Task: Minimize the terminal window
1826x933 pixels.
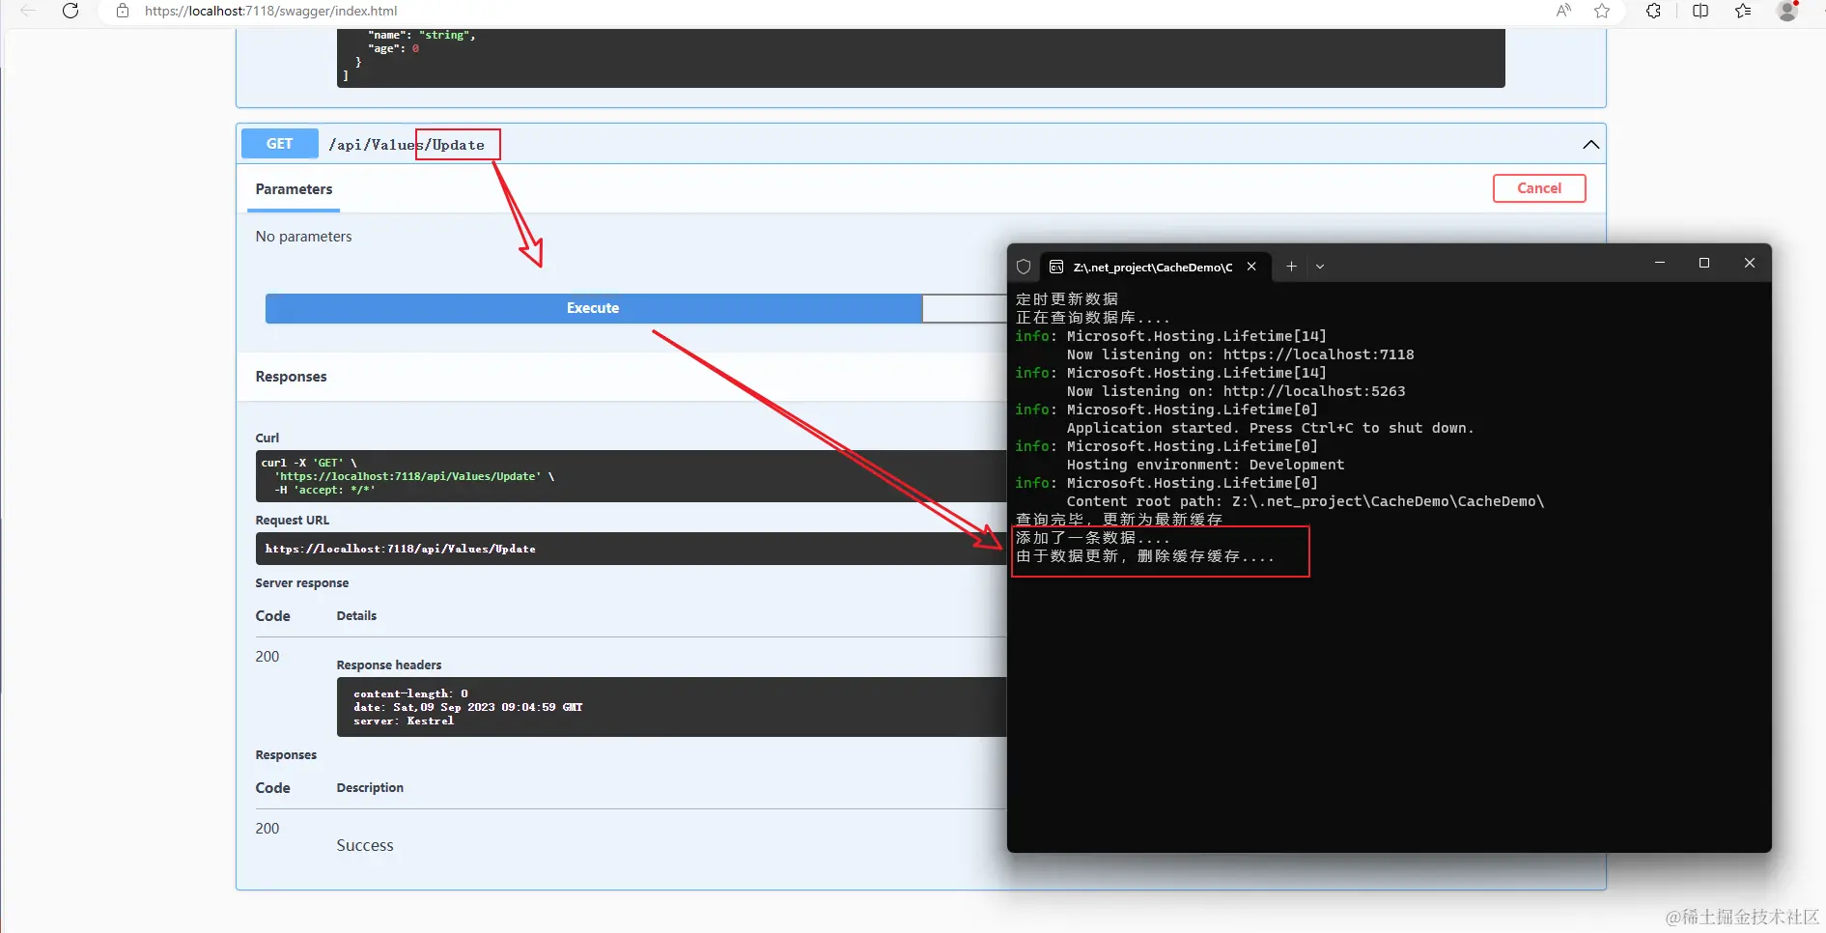Action: click(x=1660, y=263)
